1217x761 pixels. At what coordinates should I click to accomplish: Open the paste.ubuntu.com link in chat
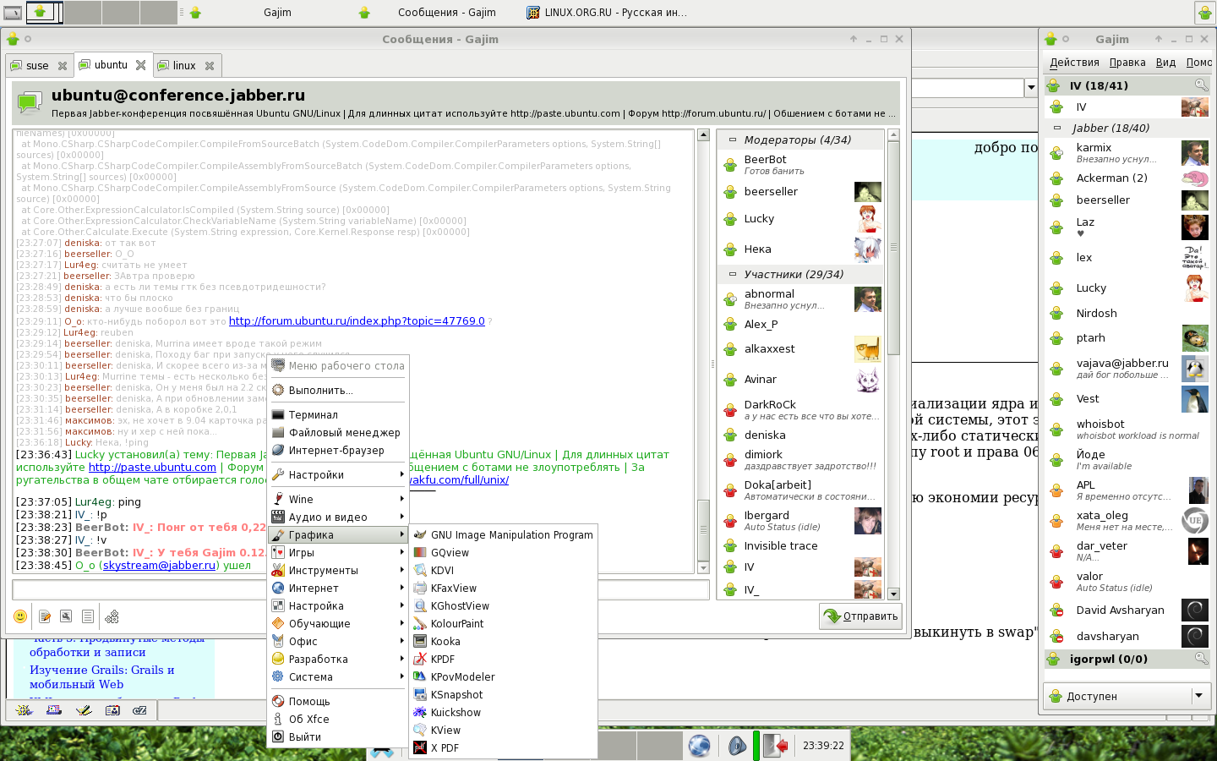pyautogui.click(x=152, y=467)
